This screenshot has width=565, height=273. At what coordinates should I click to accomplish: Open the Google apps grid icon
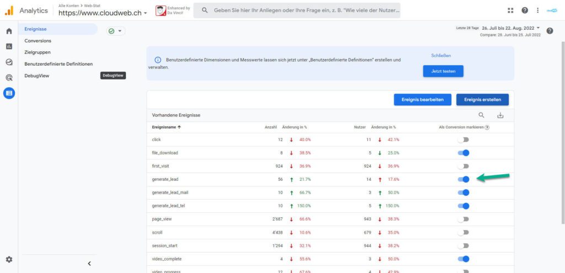[x=510, y=10]
